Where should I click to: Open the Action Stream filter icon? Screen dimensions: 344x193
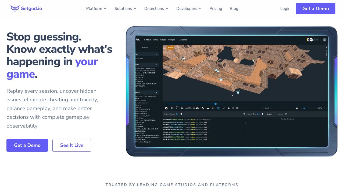[181, 114]
